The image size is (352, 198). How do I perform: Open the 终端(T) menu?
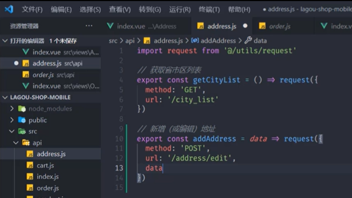[x=209, y=9]
